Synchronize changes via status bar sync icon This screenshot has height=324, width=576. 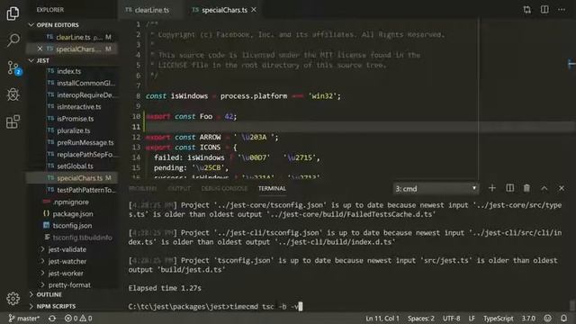(x=52, y=318)
